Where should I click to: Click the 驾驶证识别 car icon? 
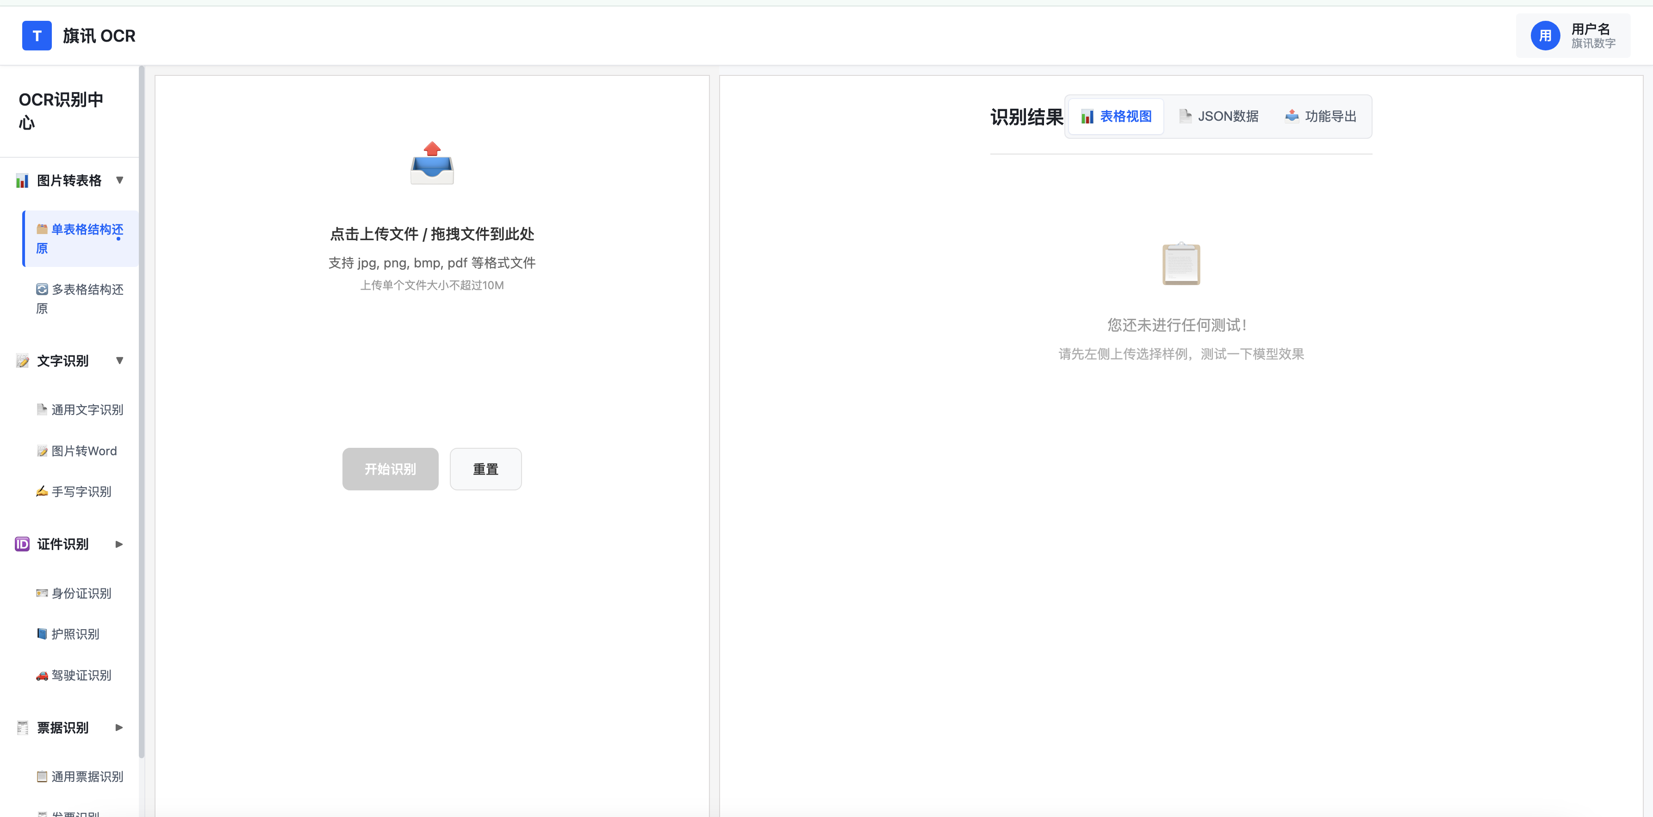[42, 676]
